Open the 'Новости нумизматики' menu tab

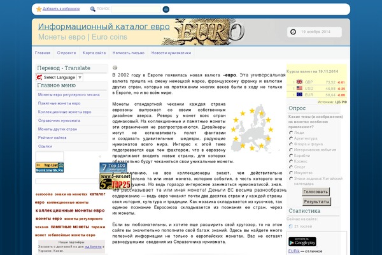point(171,53)
